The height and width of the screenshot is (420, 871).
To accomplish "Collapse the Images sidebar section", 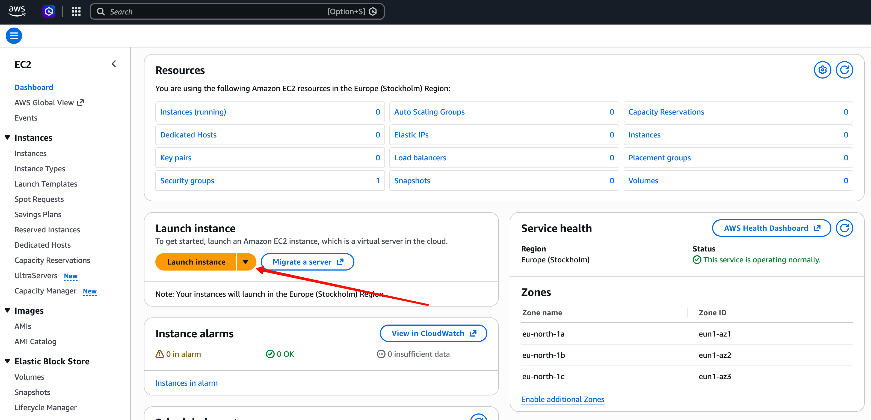I will point(7,310).
